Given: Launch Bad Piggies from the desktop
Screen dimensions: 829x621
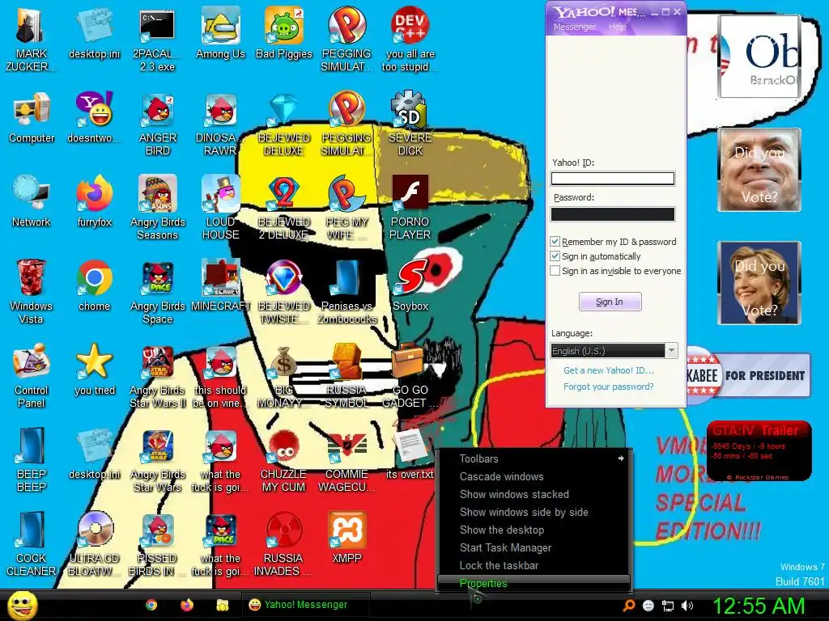Looking at the screenshot, I should click(x=284, y=32).
